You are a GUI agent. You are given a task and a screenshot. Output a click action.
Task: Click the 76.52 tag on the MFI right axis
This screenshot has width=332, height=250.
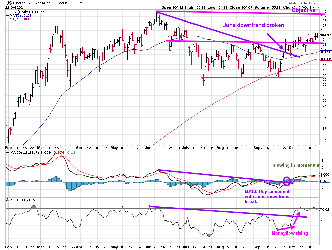[325, 209]
